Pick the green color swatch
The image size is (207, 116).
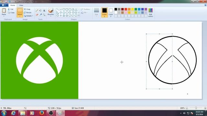click(136, 9)
